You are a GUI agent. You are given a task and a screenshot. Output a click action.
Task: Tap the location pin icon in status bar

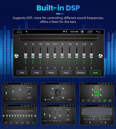[64, 31]
